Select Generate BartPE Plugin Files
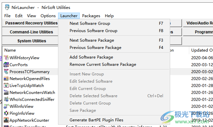 [x=114, y=120]
